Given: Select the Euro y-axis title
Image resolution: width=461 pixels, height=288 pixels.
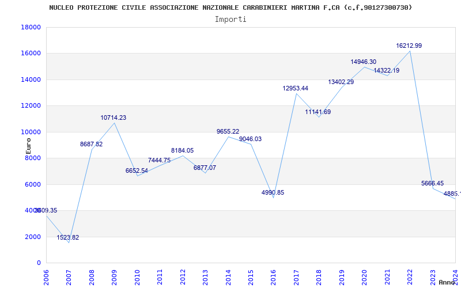Looking at the screenshot, I should click(28, 146).
